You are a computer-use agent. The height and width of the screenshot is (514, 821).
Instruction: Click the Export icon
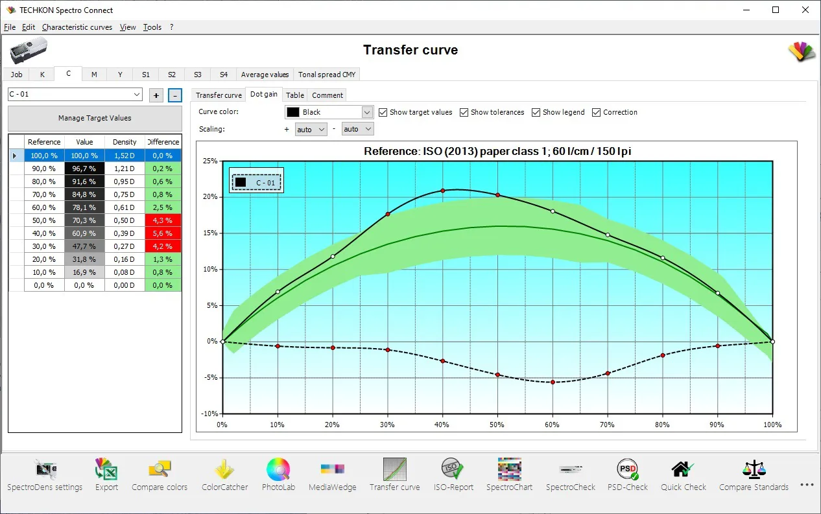click(106, 469)
